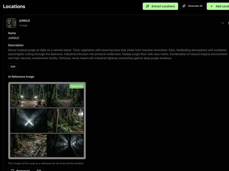Open the JUNGLE location thumbnail
229x171 pixels.
pos(11,23)
